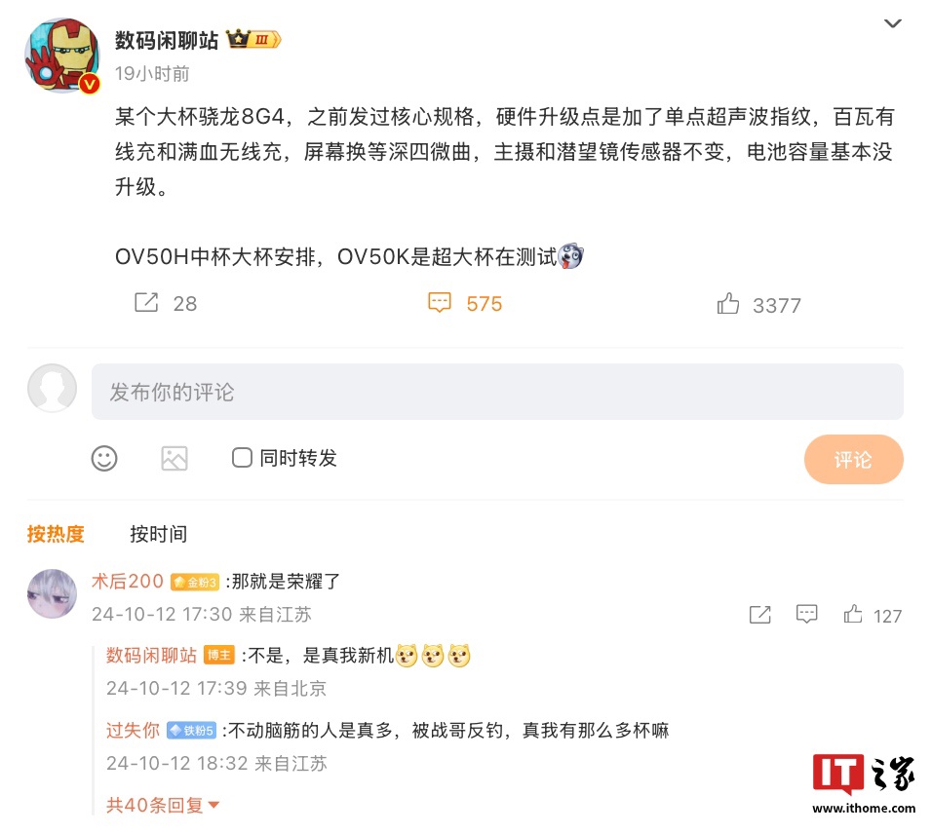Click the image attachment icon

click(x=175, y=459)
